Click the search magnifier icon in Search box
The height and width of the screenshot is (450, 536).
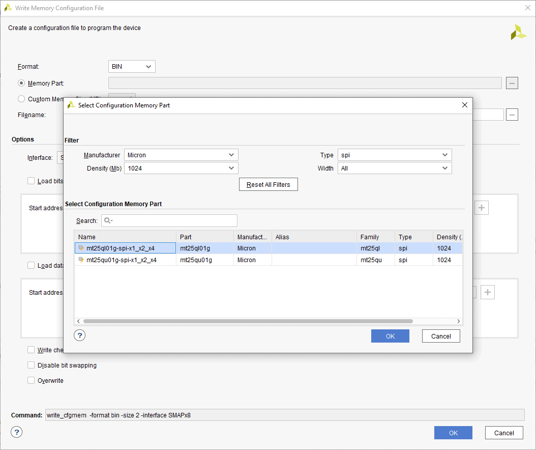(x=108, y=220)
